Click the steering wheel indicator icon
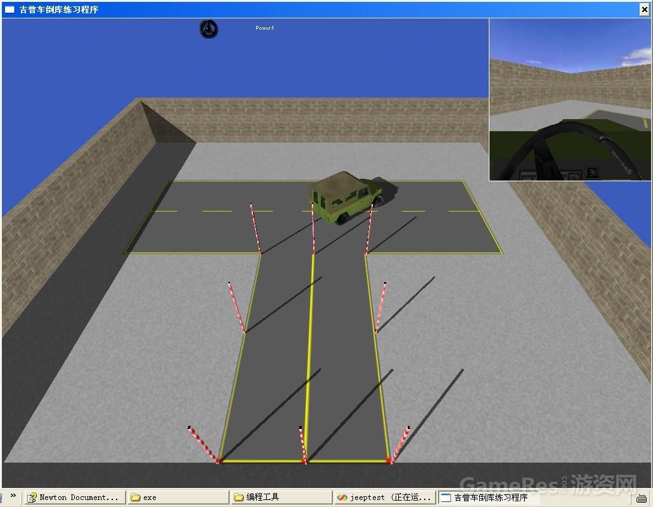The width and height of the screenshot is (653, 507). tap(209, 29)
